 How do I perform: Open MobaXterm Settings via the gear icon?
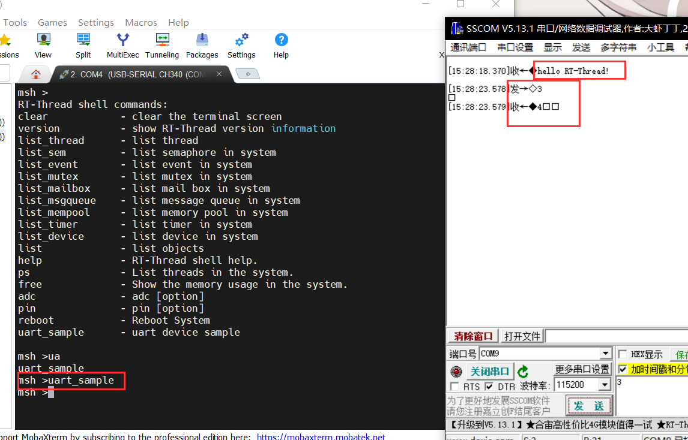coord(241,42)
